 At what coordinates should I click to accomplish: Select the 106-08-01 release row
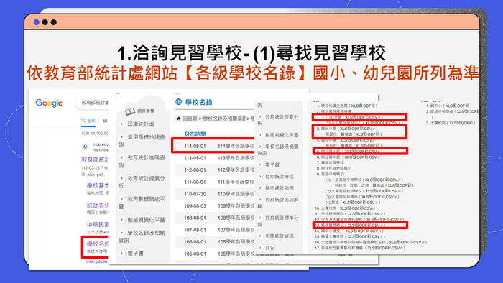point(214,241)
